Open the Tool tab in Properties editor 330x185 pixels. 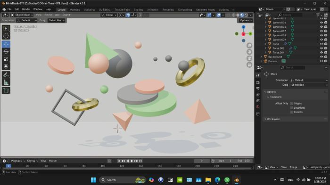pos(258,75)
